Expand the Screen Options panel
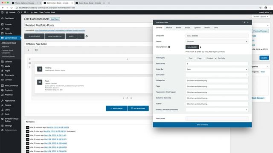Screen dimensions: 273x153 261,17
